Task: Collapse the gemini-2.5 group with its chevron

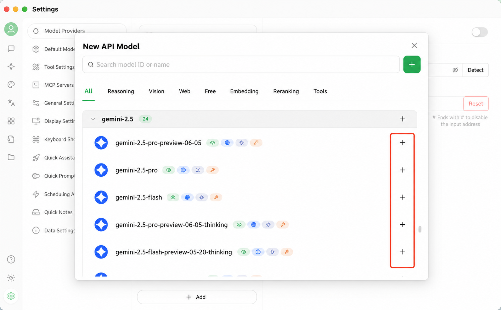Action: [x=93, y=119]
